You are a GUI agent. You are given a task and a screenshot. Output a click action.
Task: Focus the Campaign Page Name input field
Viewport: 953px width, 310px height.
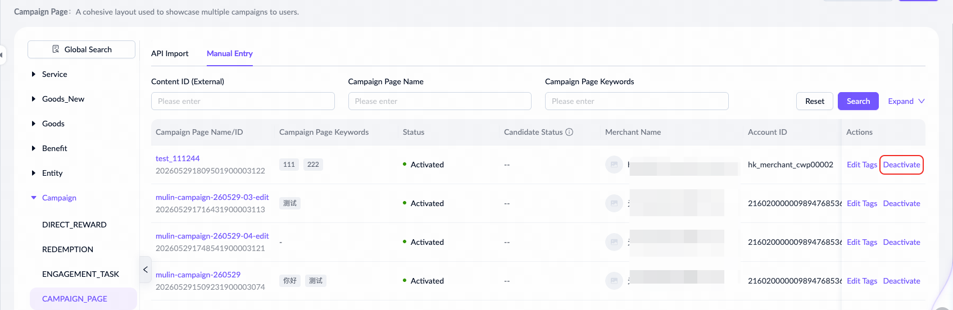pos(439,101)
